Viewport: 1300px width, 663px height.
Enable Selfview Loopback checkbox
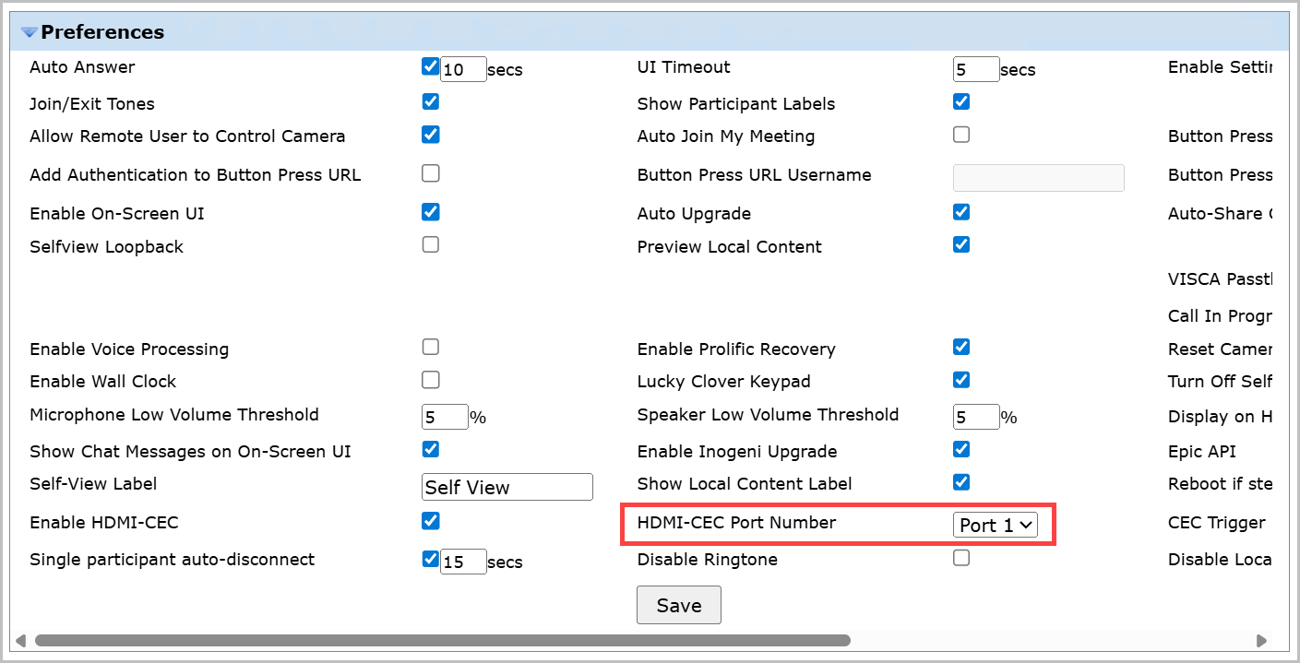coord(430,245)
